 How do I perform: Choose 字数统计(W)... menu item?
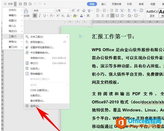[x=47, y=58]
